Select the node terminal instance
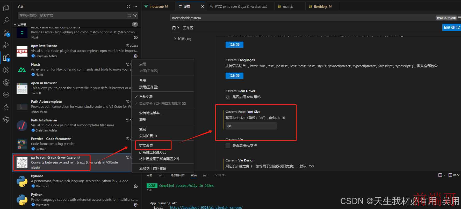This screenshot has height=209, width=461. [x=454, y=175]
